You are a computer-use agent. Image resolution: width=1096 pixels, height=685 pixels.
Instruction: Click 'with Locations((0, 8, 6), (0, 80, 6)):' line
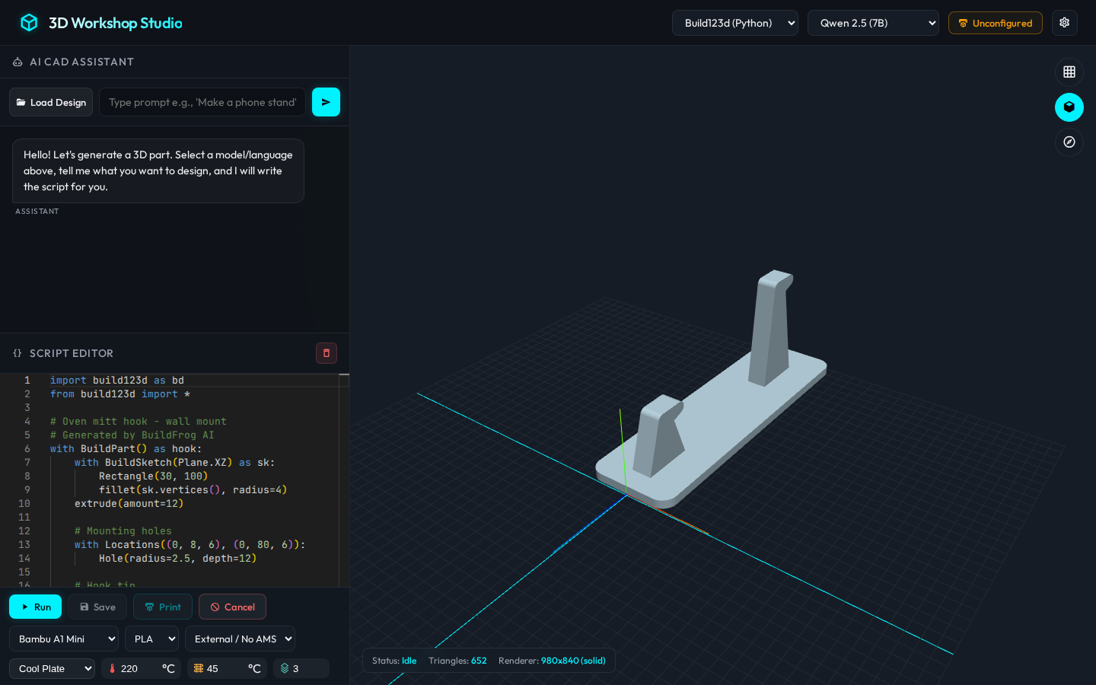190,544
